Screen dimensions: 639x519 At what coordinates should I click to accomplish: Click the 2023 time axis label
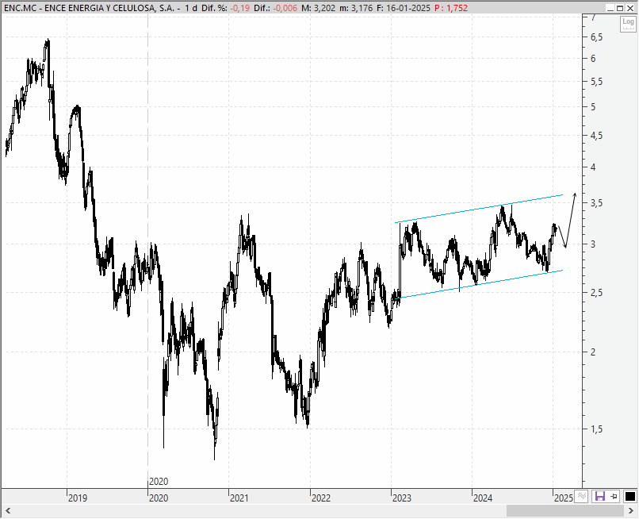[401, 498]
